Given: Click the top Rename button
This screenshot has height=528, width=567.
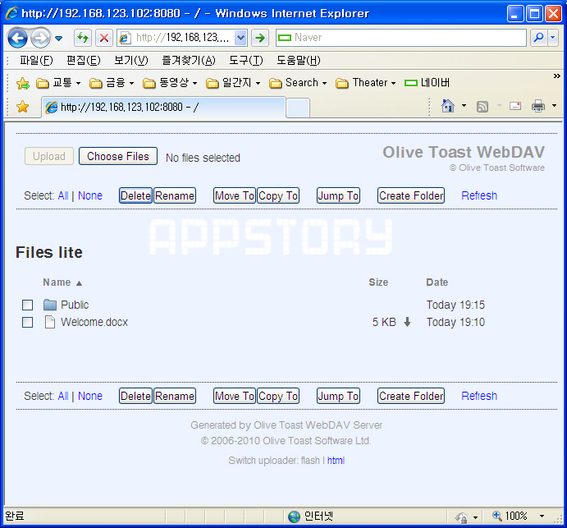Looking at the screenshot, I should point(175,195).
